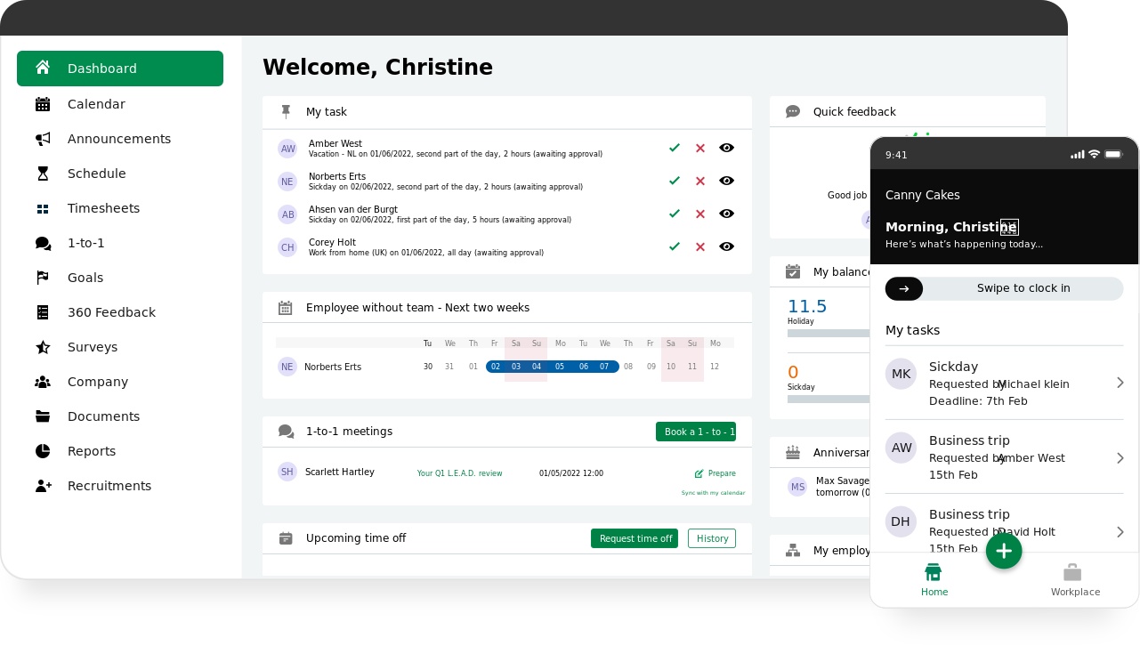Click the Canny Cakes company name
The image size is (1140, 646).
coord(923,195)
